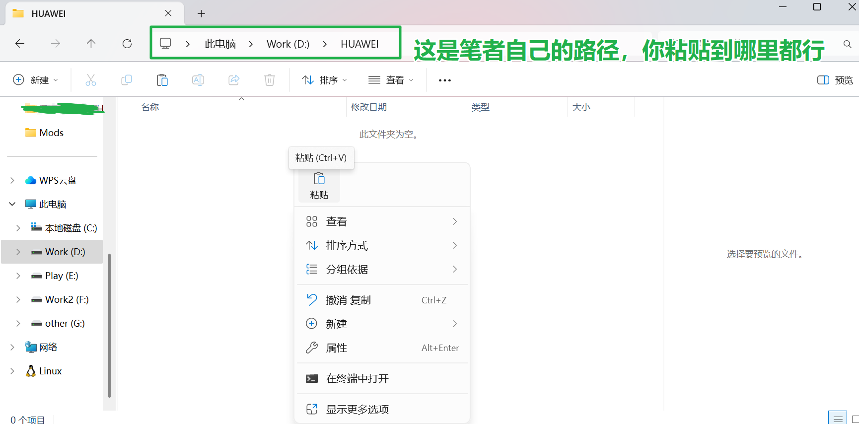The height and width of the screenshot is (424, 859).
Task: Toggle the 预览 preview pane
Action: click(835, 80)
